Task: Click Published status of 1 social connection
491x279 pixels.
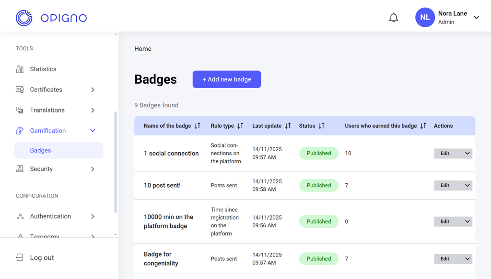Action: [319, 153]
